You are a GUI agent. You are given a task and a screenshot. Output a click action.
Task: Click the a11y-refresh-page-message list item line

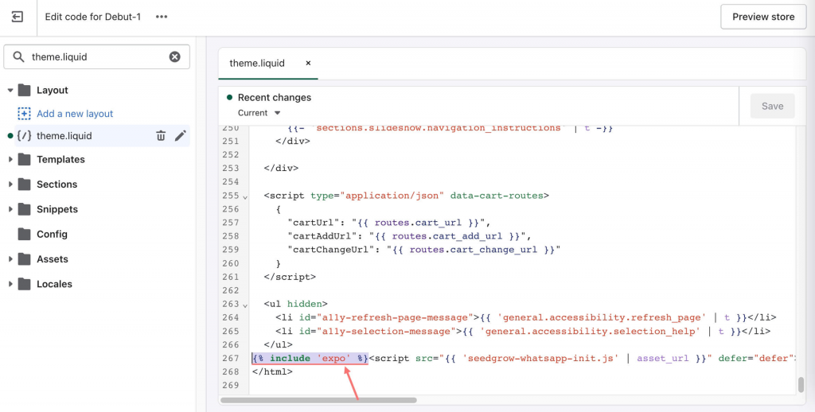(x=526, y=317)
